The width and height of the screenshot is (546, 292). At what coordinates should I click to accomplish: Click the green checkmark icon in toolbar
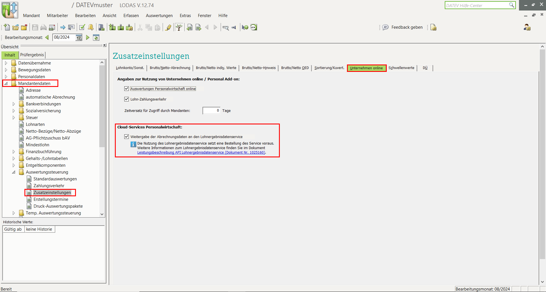click(x=82, y=27)
